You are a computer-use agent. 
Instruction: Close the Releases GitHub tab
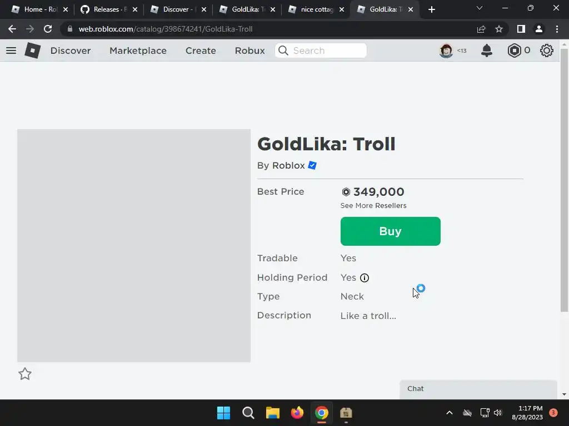coord(135,9)
